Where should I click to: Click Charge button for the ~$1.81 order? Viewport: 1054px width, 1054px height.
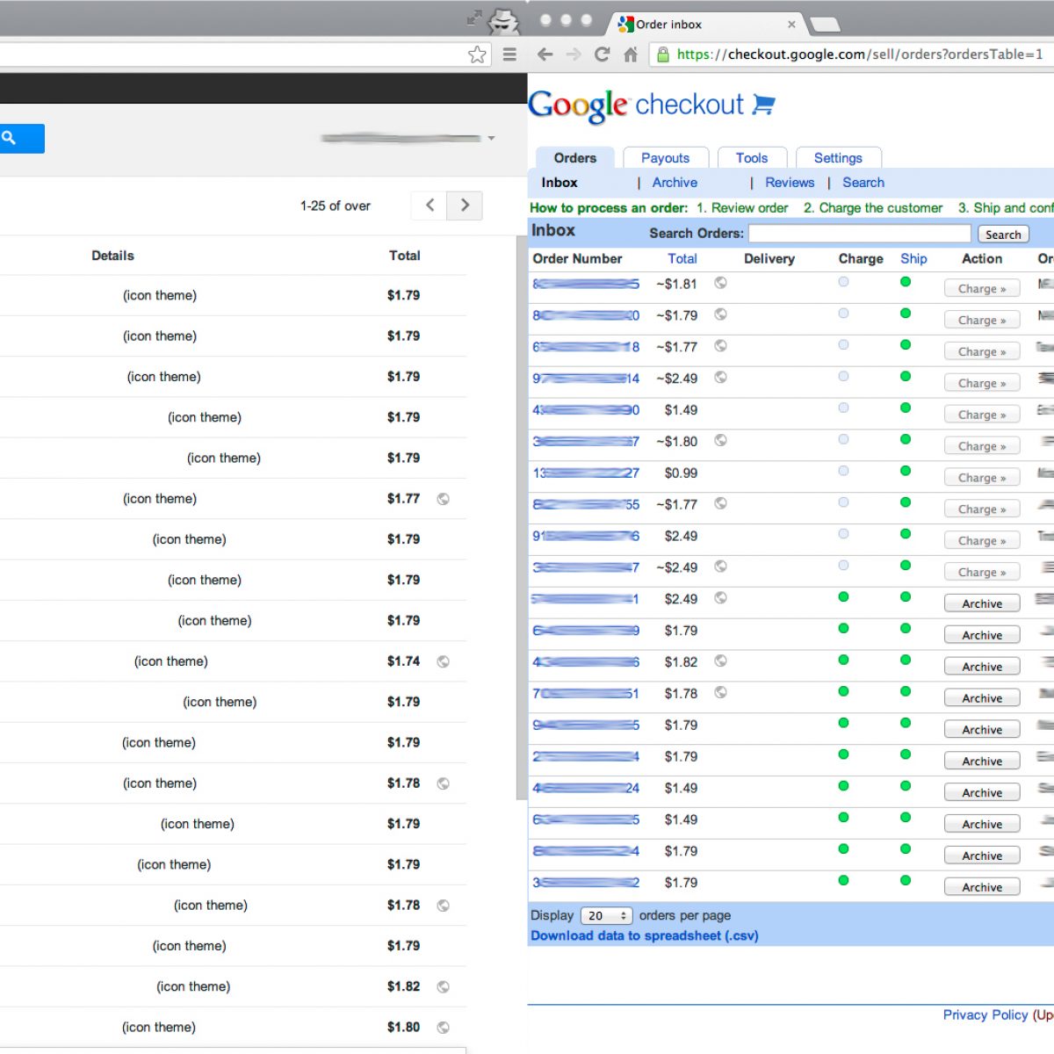pyautogui.click(x=981, y=289)
